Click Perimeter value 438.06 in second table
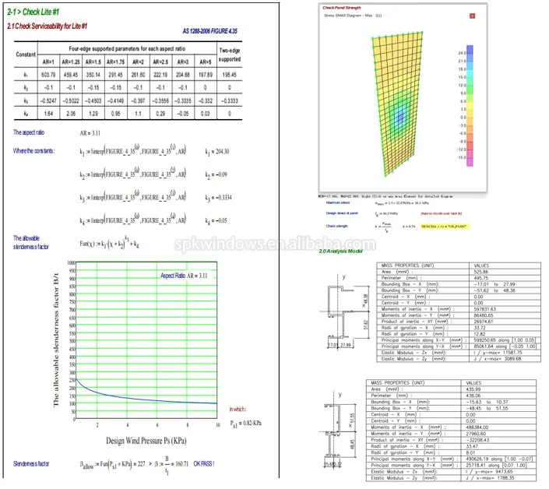This screenshot has height=489, width=549. [473, 396]
